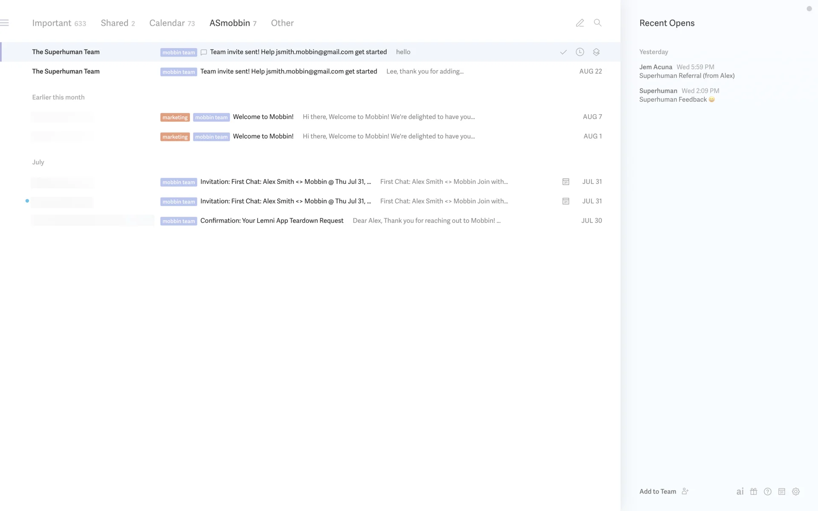
Task: Click comment bubble icon on first email
Action: (204, 52)
